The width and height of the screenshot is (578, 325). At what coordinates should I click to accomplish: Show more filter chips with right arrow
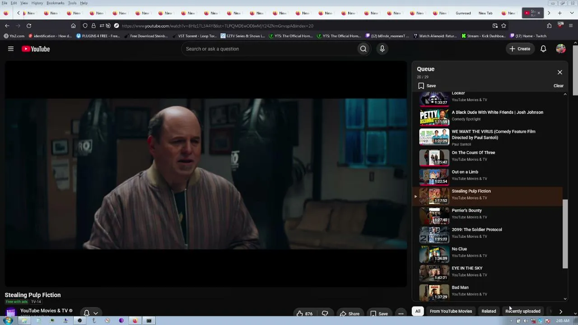point(561,311)
